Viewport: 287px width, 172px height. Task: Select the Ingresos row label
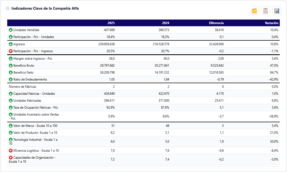pos(19,44)
